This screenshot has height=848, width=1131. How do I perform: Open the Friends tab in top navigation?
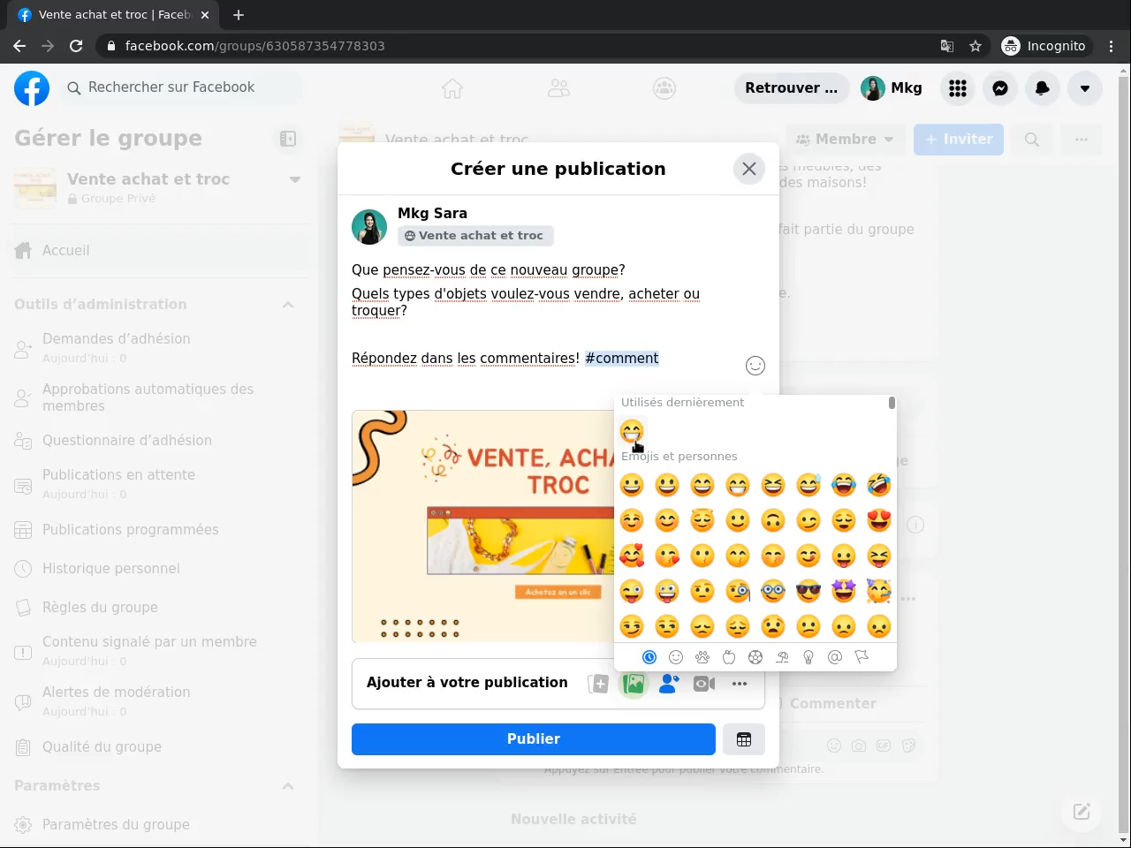[x=558, y=88]
